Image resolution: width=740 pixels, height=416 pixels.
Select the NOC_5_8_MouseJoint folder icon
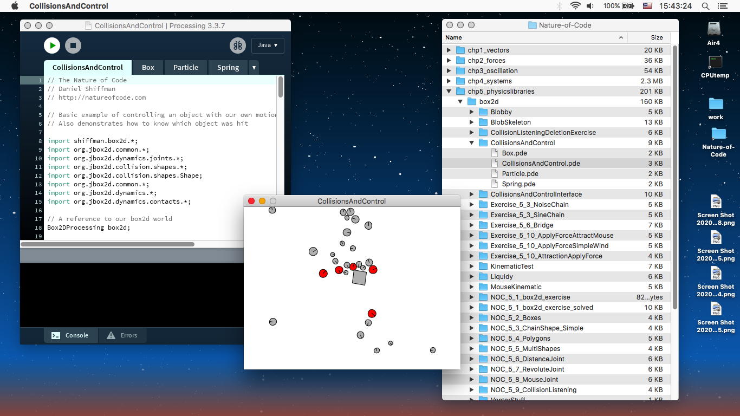pos(483,380)
